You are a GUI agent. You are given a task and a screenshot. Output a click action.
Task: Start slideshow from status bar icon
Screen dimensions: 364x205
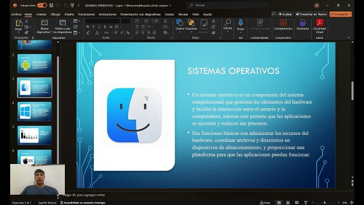[306, 203]
